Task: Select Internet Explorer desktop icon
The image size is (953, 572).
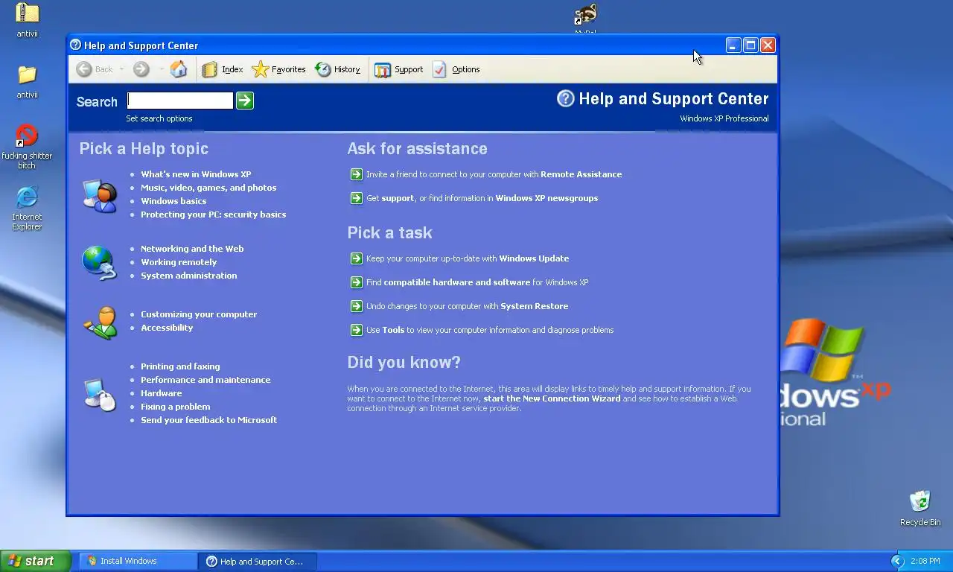Action: click(x=27, y=208)
